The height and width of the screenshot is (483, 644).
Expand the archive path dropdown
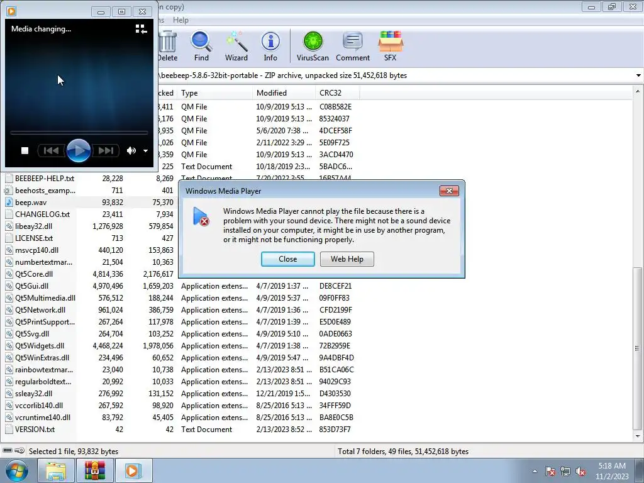(x=638, y=75)
